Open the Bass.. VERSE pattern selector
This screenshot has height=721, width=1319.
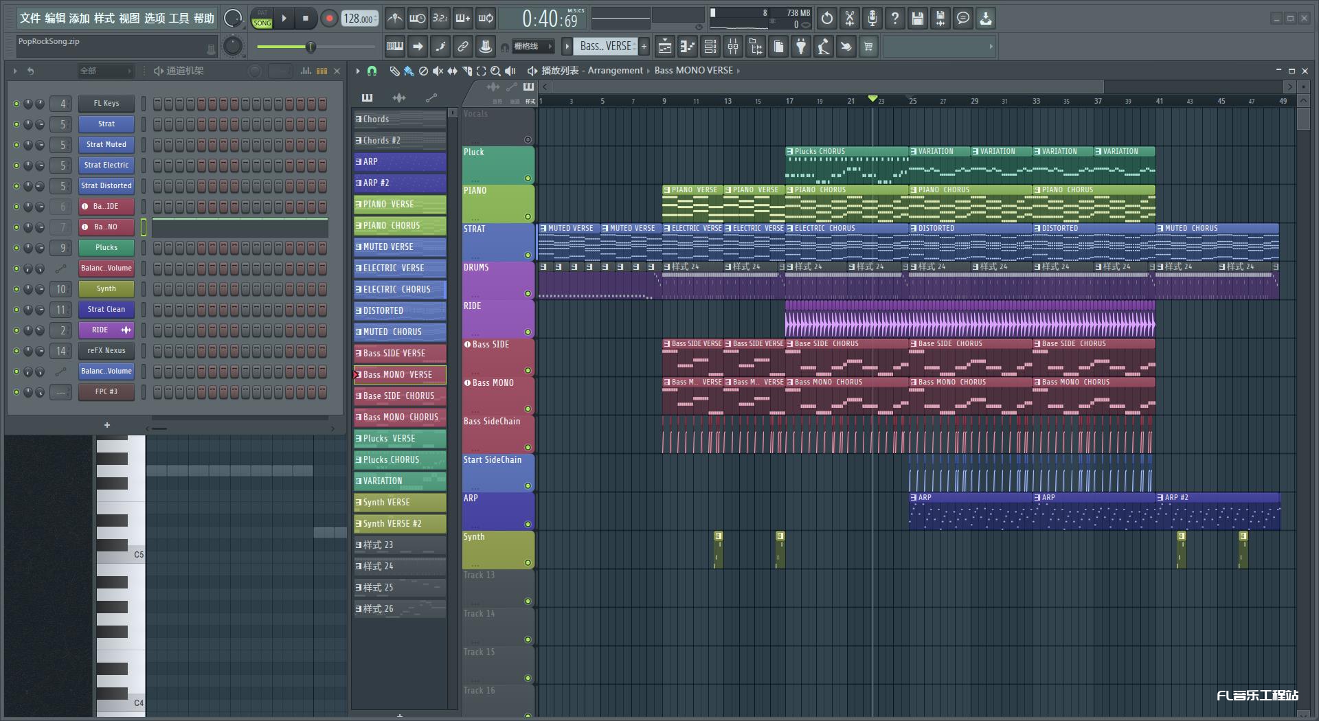coord(606,46)
